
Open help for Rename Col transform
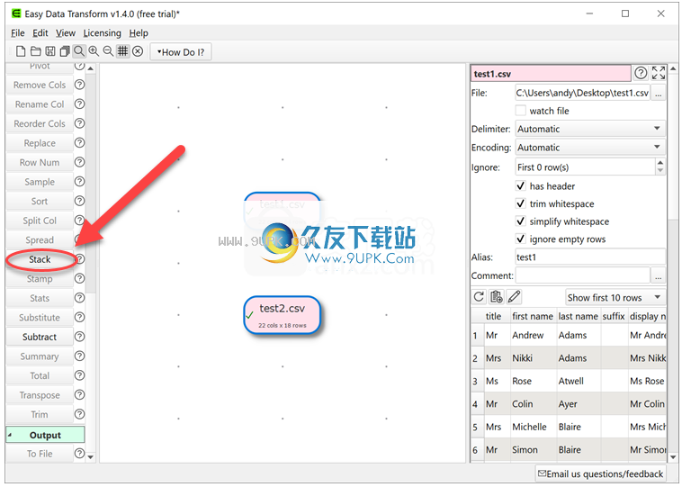click(79, 104)
